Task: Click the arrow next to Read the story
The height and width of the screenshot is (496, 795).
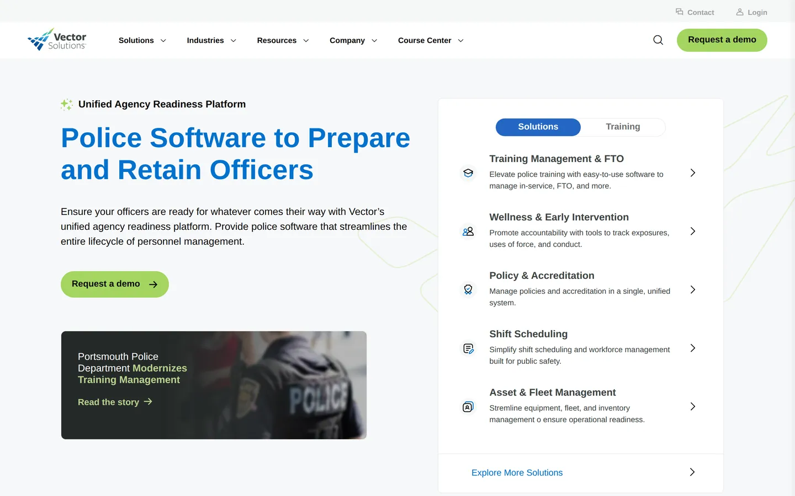Action: 148,402
